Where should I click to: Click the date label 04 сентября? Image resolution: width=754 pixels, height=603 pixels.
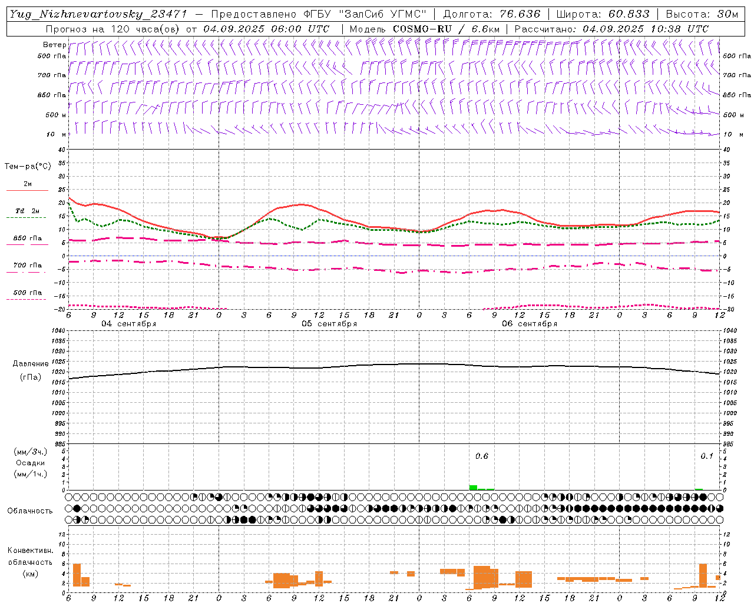click(x=128, y=324)
